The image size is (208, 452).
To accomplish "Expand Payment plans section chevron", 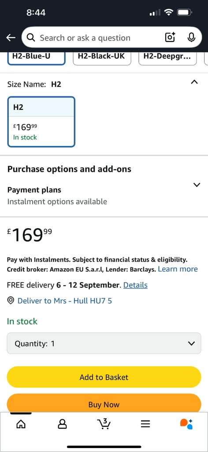I will (197, 185).
